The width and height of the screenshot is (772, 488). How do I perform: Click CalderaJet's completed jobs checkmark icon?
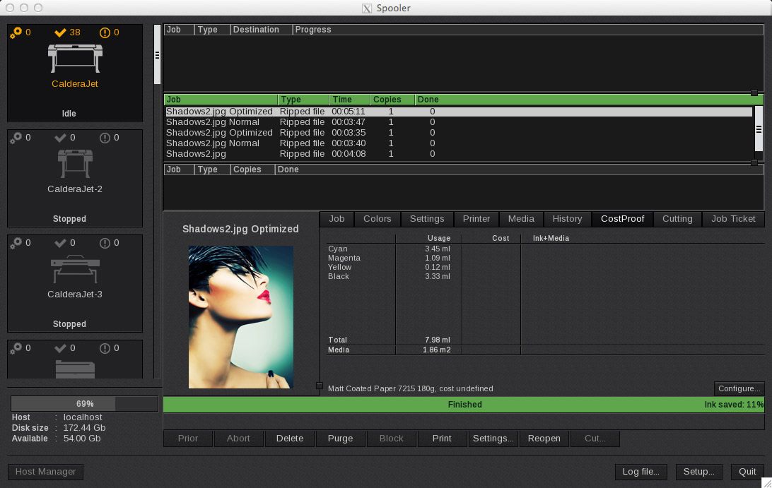point(60,32)
